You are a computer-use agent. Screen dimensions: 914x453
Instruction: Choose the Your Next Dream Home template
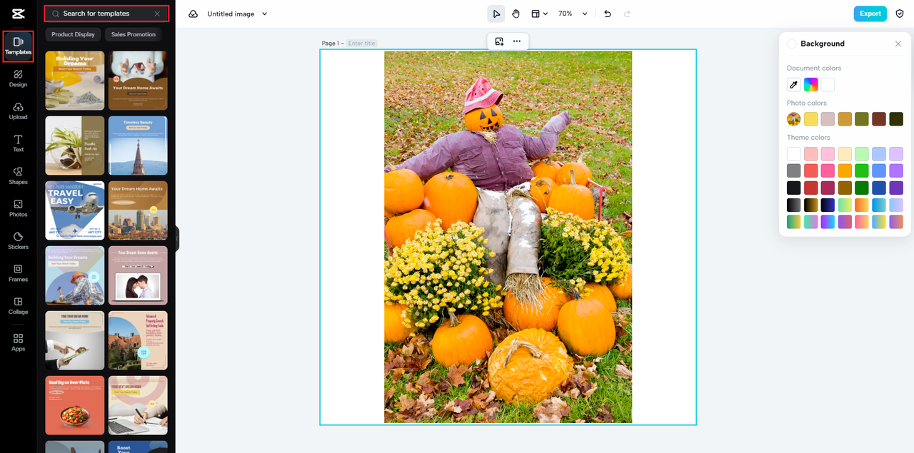click(138, 405)
